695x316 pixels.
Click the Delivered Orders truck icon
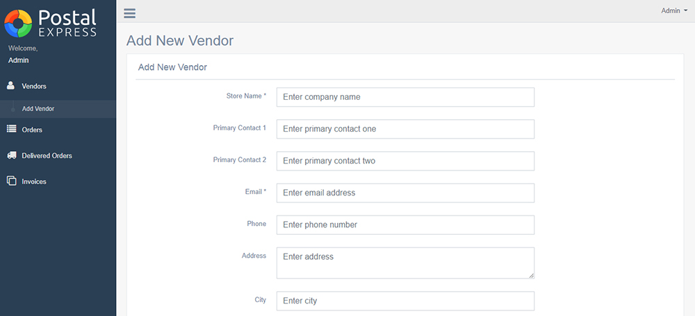(x=12, y=155)
